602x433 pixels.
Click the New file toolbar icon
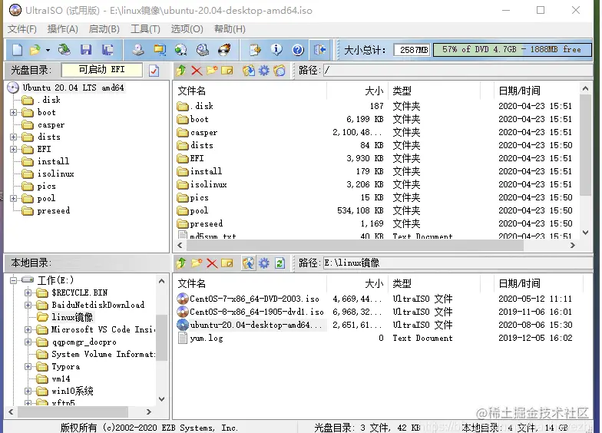pyautogui.click(x=17, y=49)
